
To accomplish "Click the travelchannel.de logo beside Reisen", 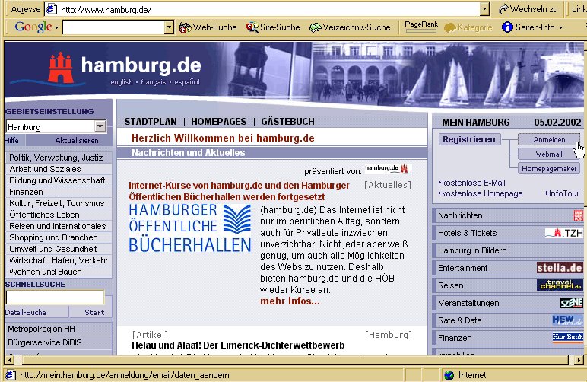I will click(x=559, y=285).
